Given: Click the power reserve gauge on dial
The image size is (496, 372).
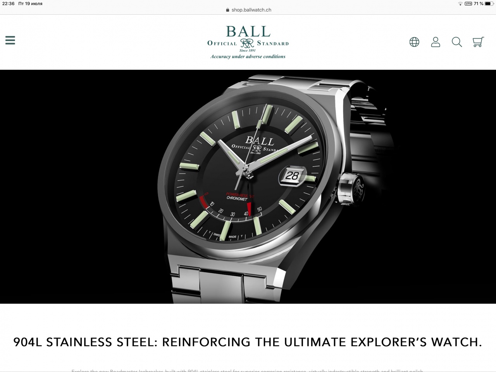Looking at the screenshot, I should [229, 206].
